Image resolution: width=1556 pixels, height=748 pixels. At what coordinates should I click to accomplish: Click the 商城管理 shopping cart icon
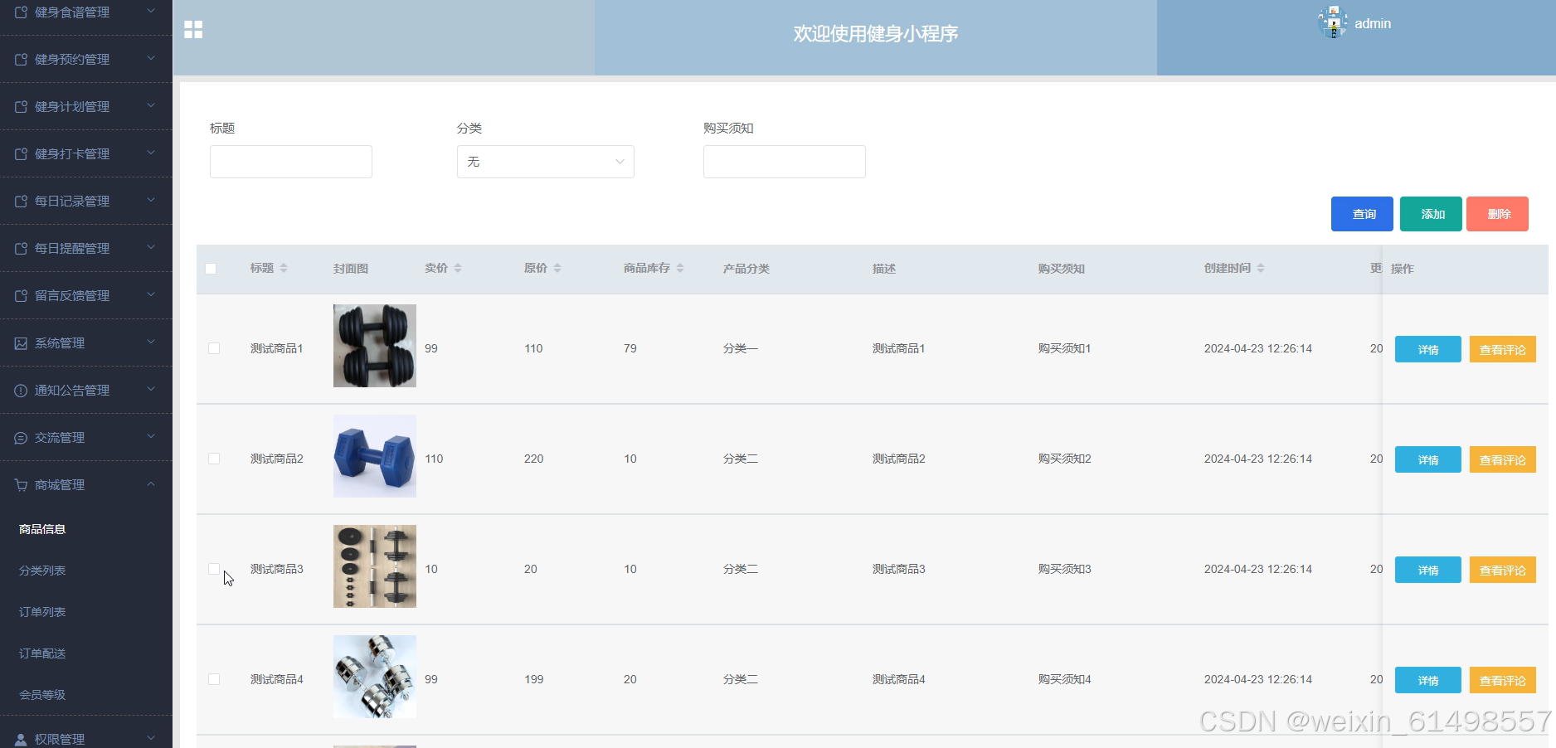tap(21, 485)
